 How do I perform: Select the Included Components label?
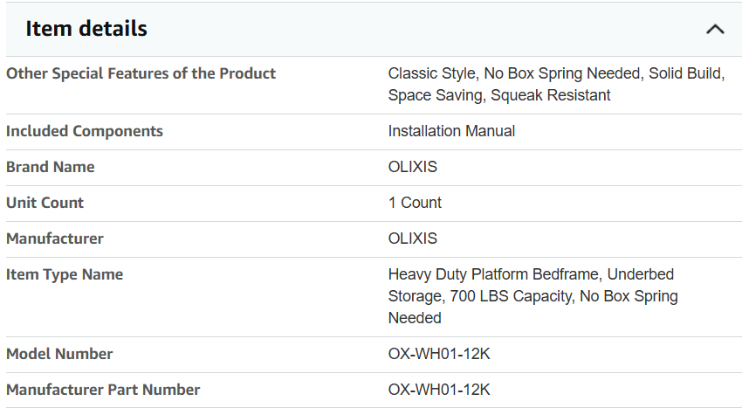[x=84, y=131]
